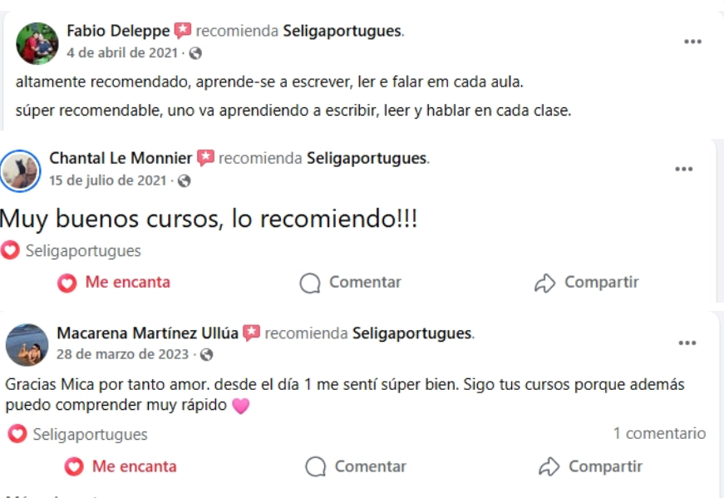Click the public globe icon on Fabio's post
The image size is (724, 498).
click(x=195, y=53)
